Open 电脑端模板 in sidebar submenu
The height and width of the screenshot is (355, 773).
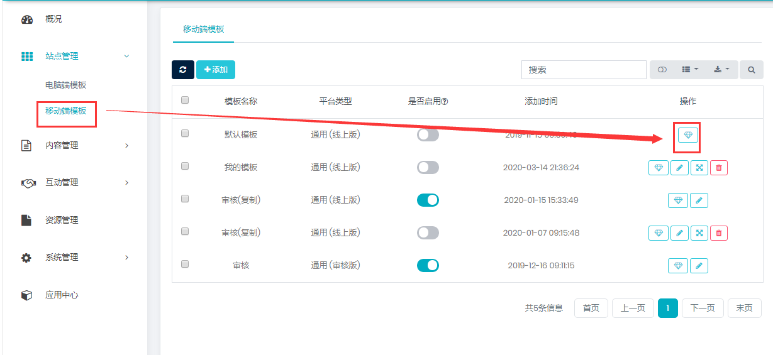pyautogui.click(x=66, y=85)
